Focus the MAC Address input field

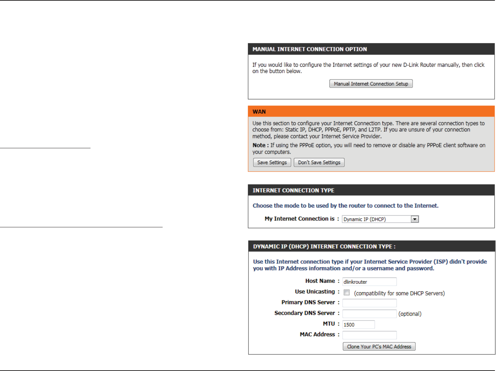pyautogui.click(x=369, y=335)
